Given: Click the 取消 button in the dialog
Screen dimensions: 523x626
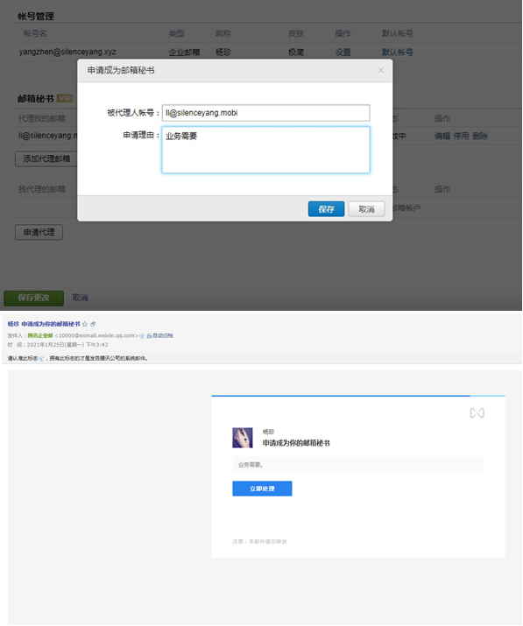Looking at the screenshot, I should click(366, 208).
